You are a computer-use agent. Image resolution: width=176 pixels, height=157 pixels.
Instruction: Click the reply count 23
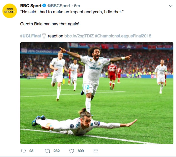(x=31, y=151)
